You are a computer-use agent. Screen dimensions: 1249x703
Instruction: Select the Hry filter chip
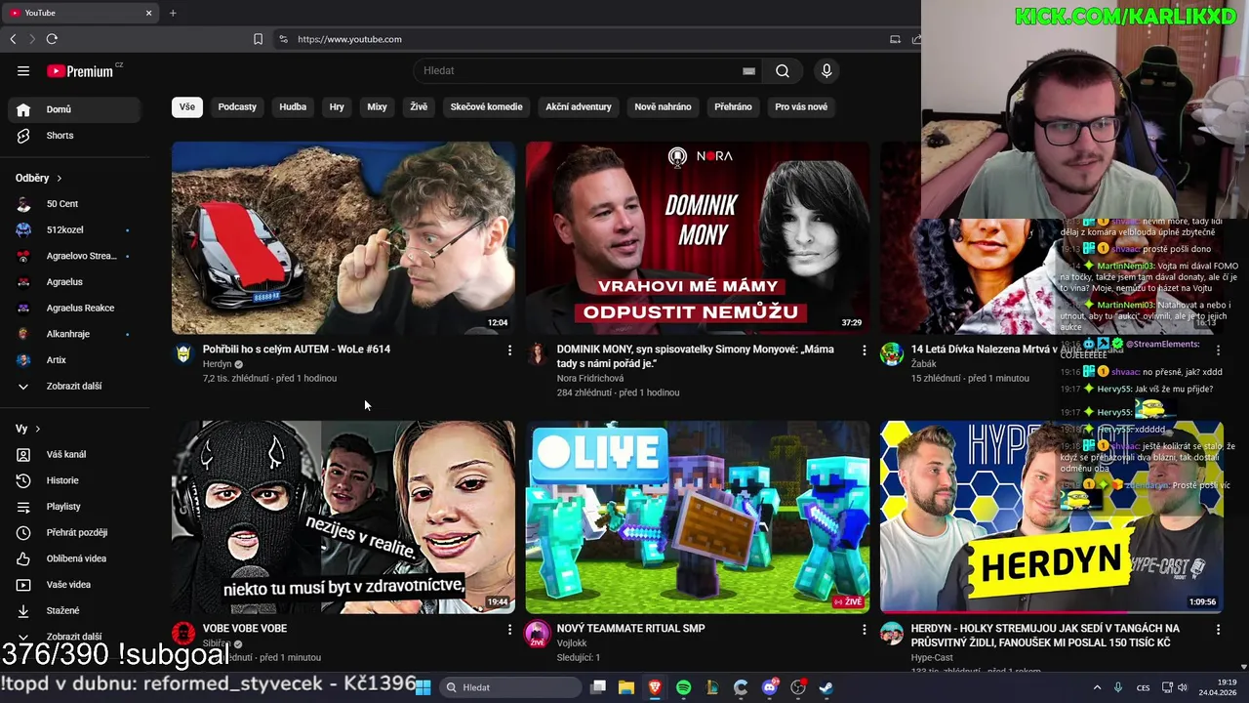(x=337, y=106)
